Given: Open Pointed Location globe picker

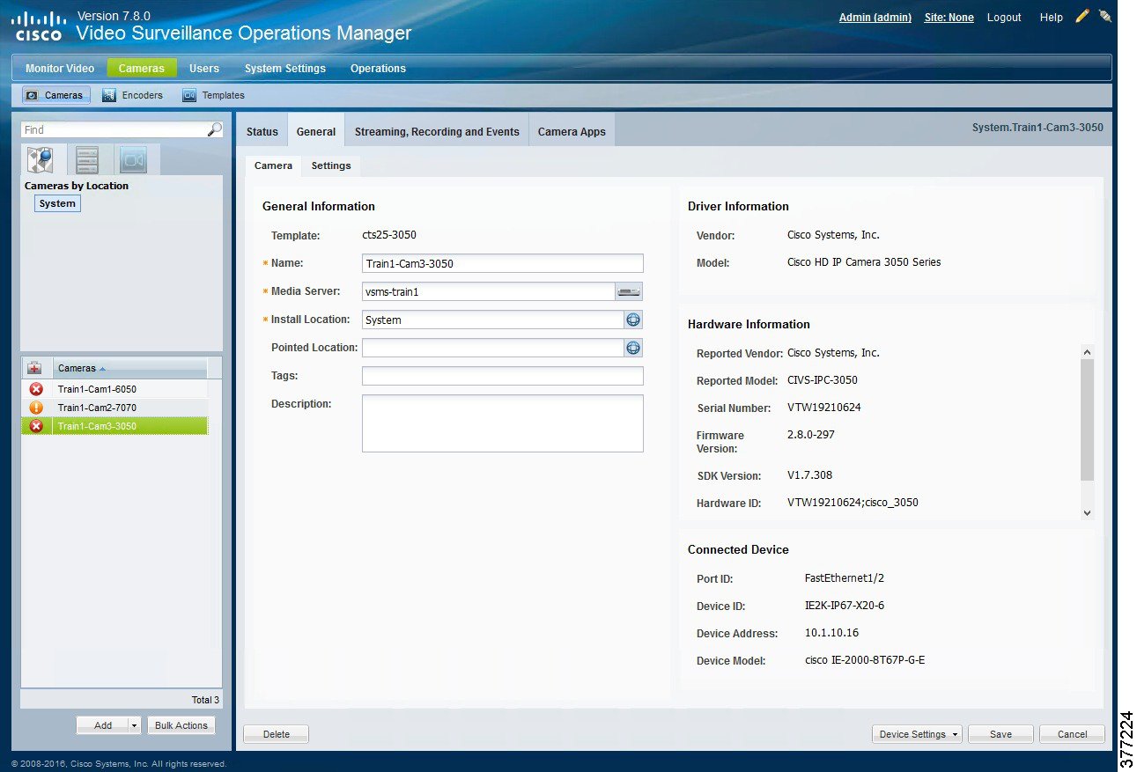Looking at the screenshot, I should pos(632,348).
